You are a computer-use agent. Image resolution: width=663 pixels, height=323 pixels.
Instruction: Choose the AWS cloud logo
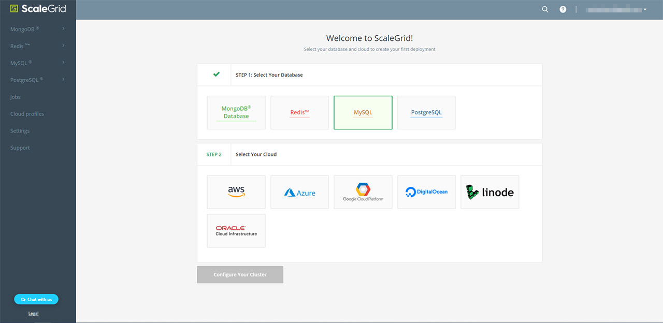[236, 192]
